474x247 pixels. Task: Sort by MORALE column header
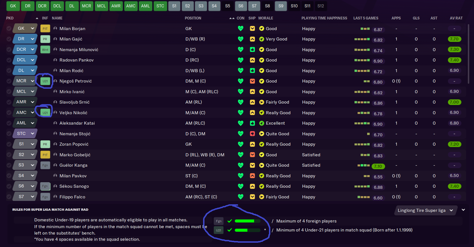(266, 18)
